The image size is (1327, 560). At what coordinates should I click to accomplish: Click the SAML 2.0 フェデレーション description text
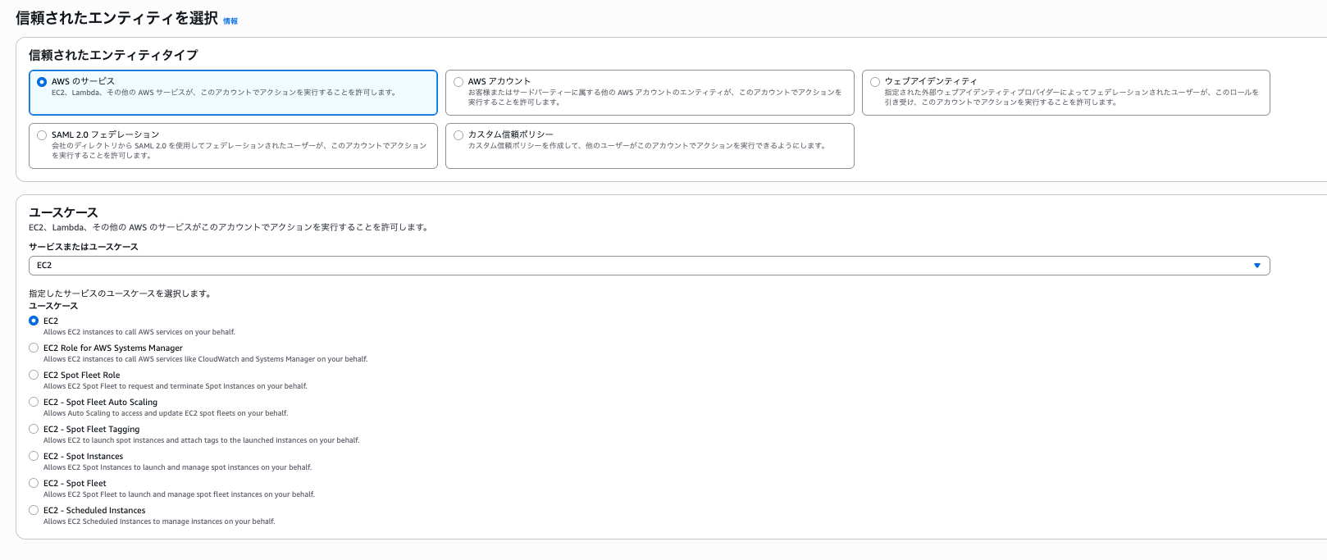[239, 151]
